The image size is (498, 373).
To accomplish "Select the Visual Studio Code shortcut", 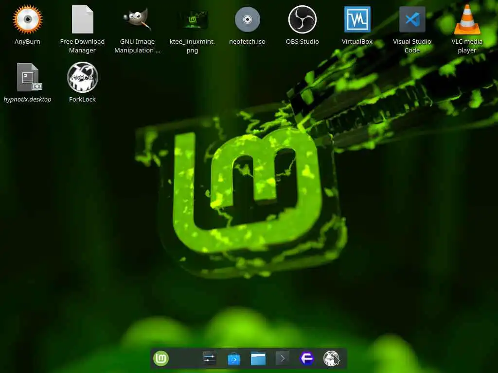I will coord(412,19).
